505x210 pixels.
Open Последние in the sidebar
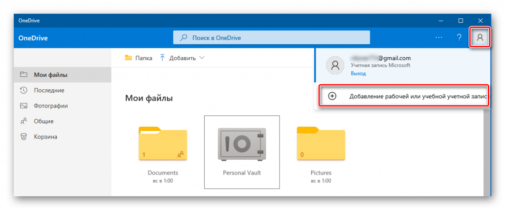(49, 90)
